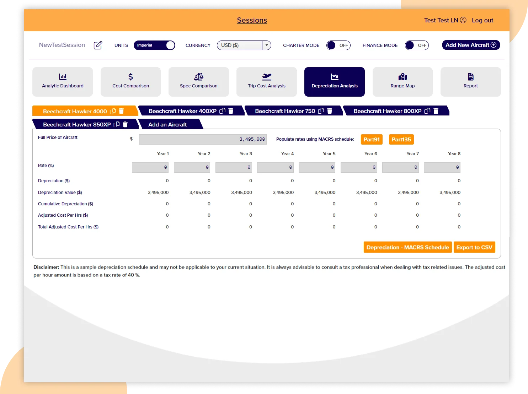Click the Add New Aircraft button

click(x=471, y=45)
